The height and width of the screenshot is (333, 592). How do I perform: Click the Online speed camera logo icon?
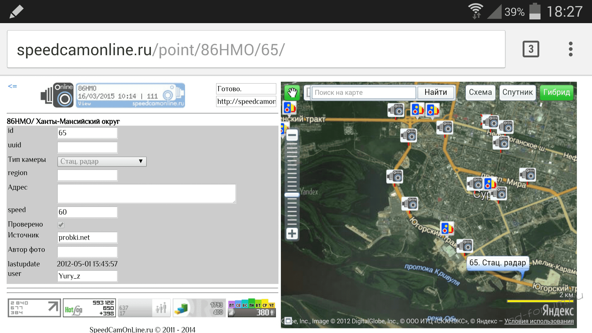[57, 95]
